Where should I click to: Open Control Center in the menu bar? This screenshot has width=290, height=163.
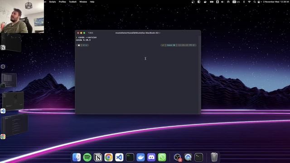click(x=259, y=2)
